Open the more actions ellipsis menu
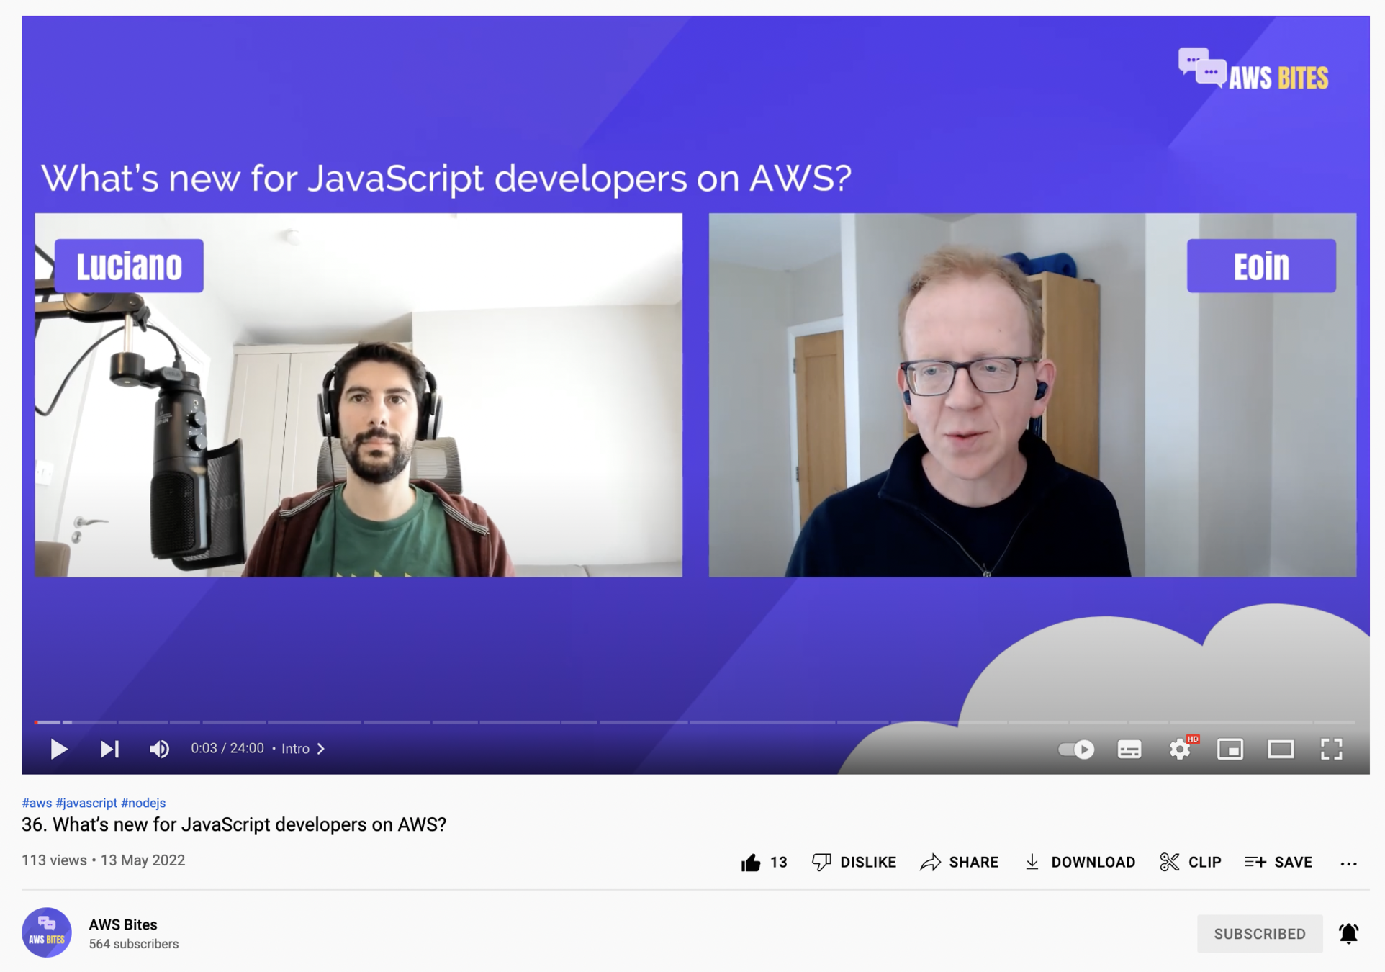The height and width of the screenshot is (972, 1385). coord(1348,863)
